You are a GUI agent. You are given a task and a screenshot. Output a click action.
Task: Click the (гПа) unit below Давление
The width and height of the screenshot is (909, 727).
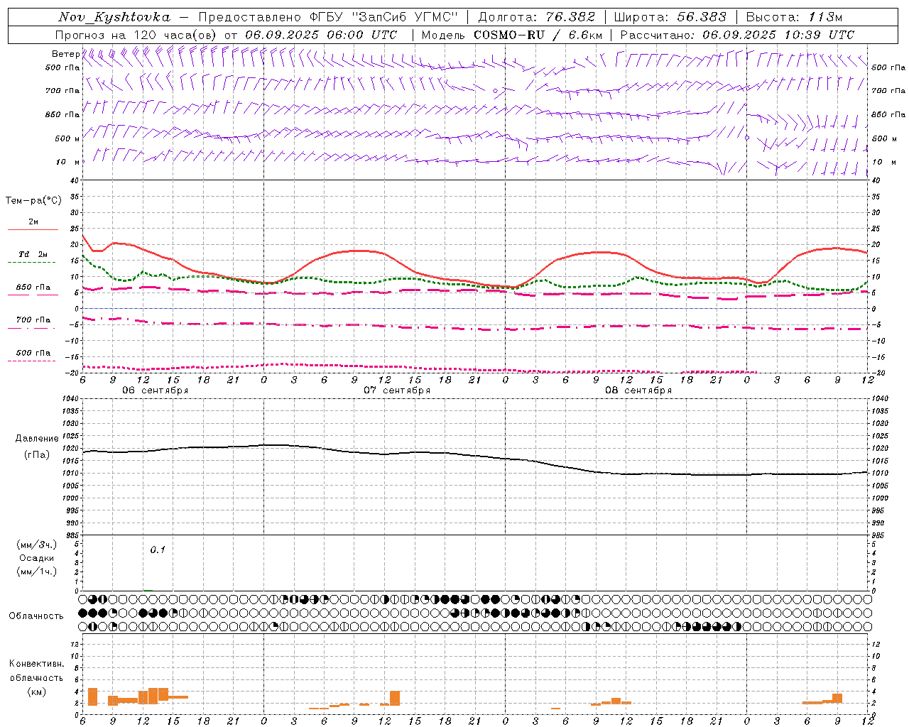tap(37, 454)
